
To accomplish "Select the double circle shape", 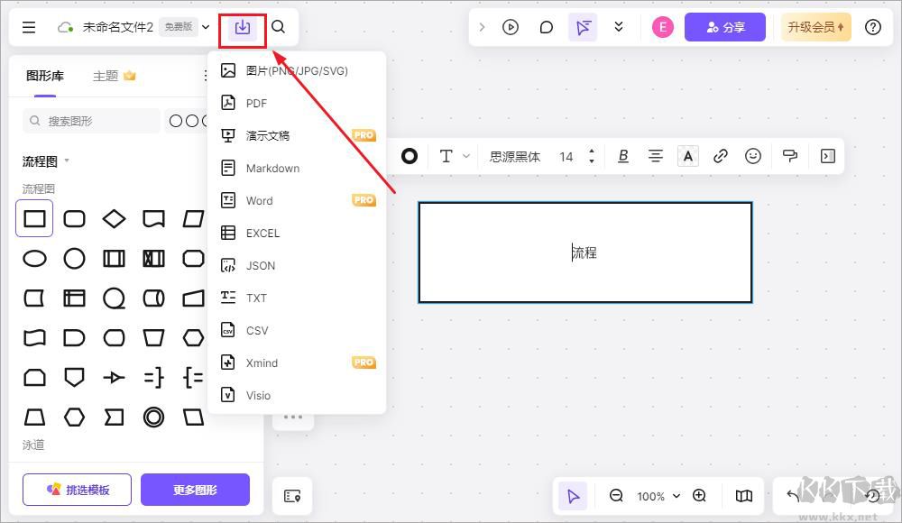I will (153, 417).
